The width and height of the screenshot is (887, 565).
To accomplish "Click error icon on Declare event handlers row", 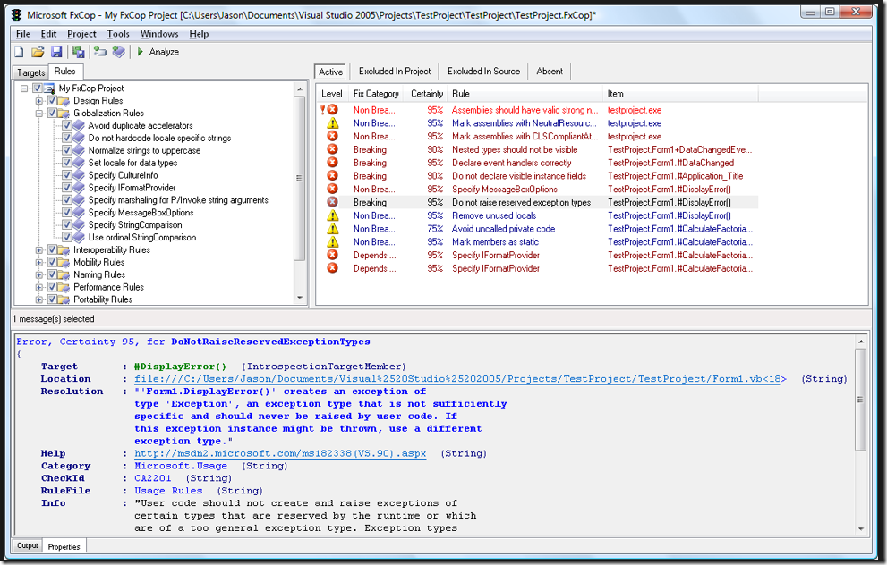I will 333,164.
